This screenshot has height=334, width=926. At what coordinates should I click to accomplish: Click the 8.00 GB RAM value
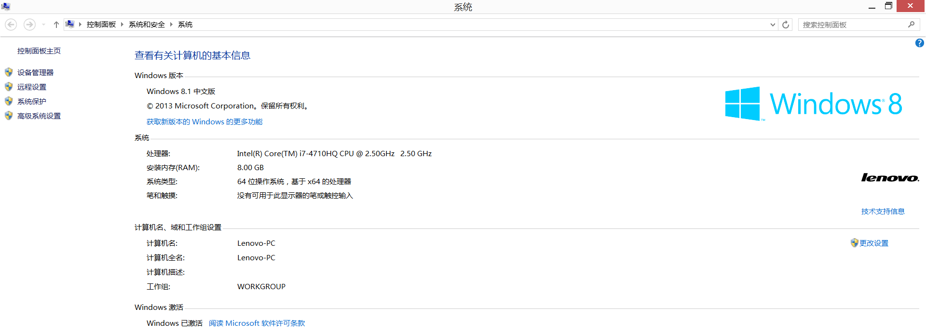[x=250, y=167]
